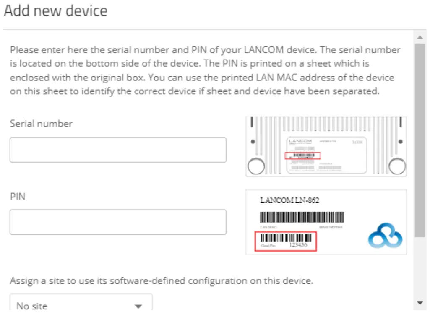
Task: Click the LANCOM LN-862 PIN sheet image
Action: tap(326, 222)
